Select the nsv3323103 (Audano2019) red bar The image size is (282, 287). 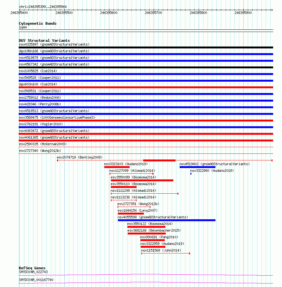(x=117, y=167)
